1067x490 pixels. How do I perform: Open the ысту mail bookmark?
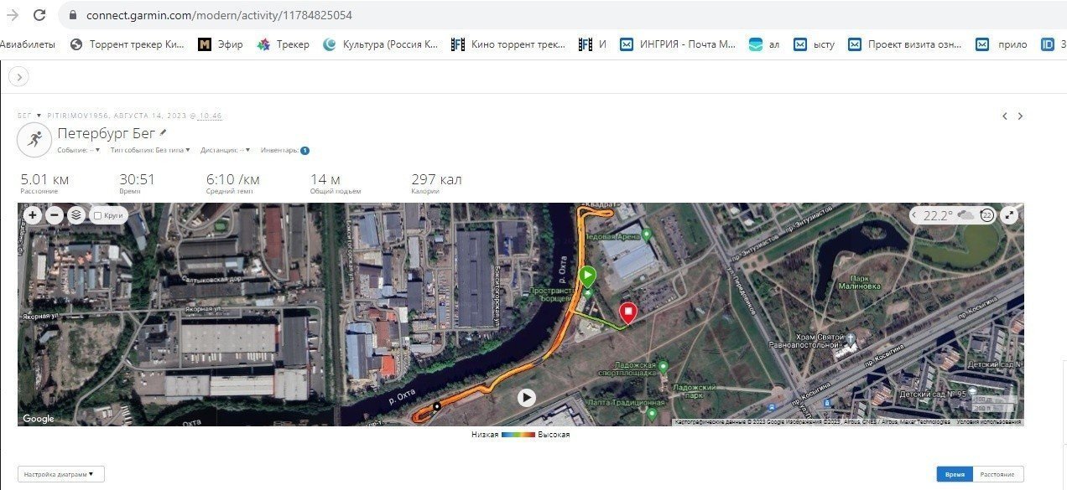(x=815, y=44)
